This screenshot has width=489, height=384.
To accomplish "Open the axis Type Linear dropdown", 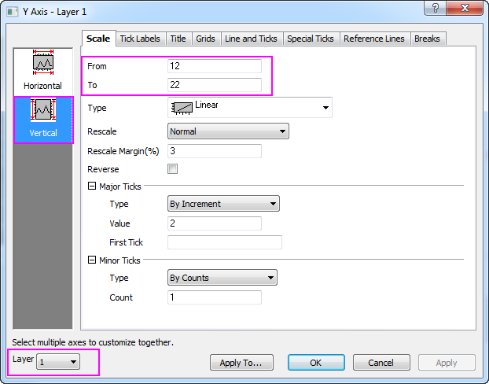I will point(249,108).
